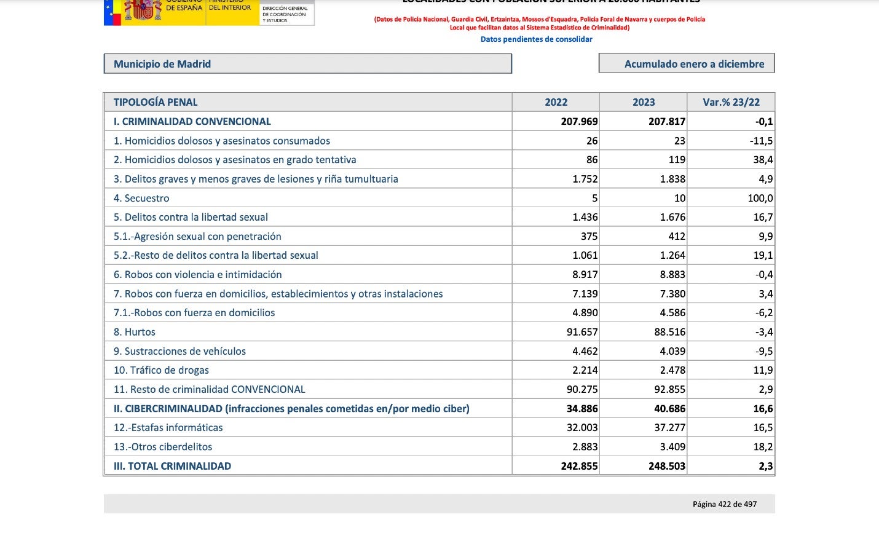
Task: Click the 2023 value '207.817'
Action: coord(667,122)
